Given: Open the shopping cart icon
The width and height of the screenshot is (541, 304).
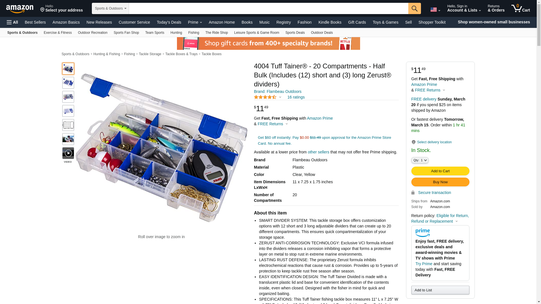Looking at the screenshot, I should tap(521, 8).
